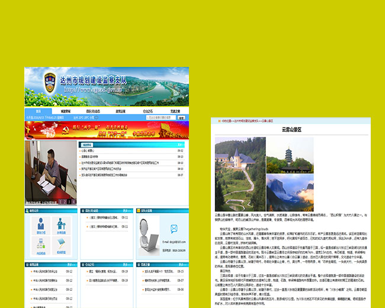Screen dimensions: 385x308
Task: Select the 首页 navigation tab
Action: (x=38, y=111)
